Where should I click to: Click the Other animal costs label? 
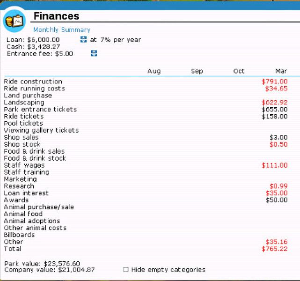click(35, 228)
